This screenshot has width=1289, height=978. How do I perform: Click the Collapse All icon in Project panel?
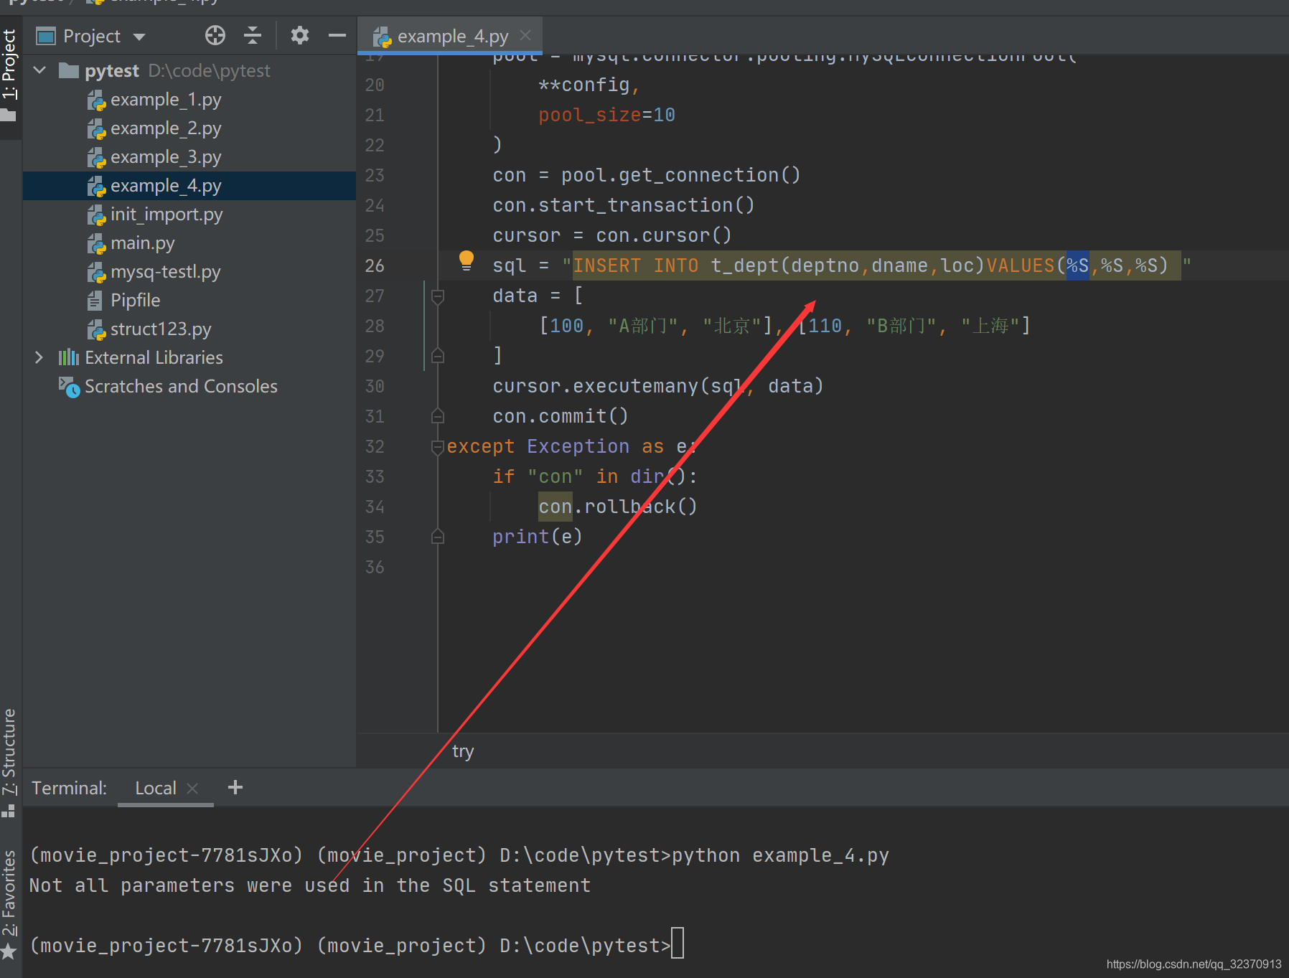(x=253, y=35)
